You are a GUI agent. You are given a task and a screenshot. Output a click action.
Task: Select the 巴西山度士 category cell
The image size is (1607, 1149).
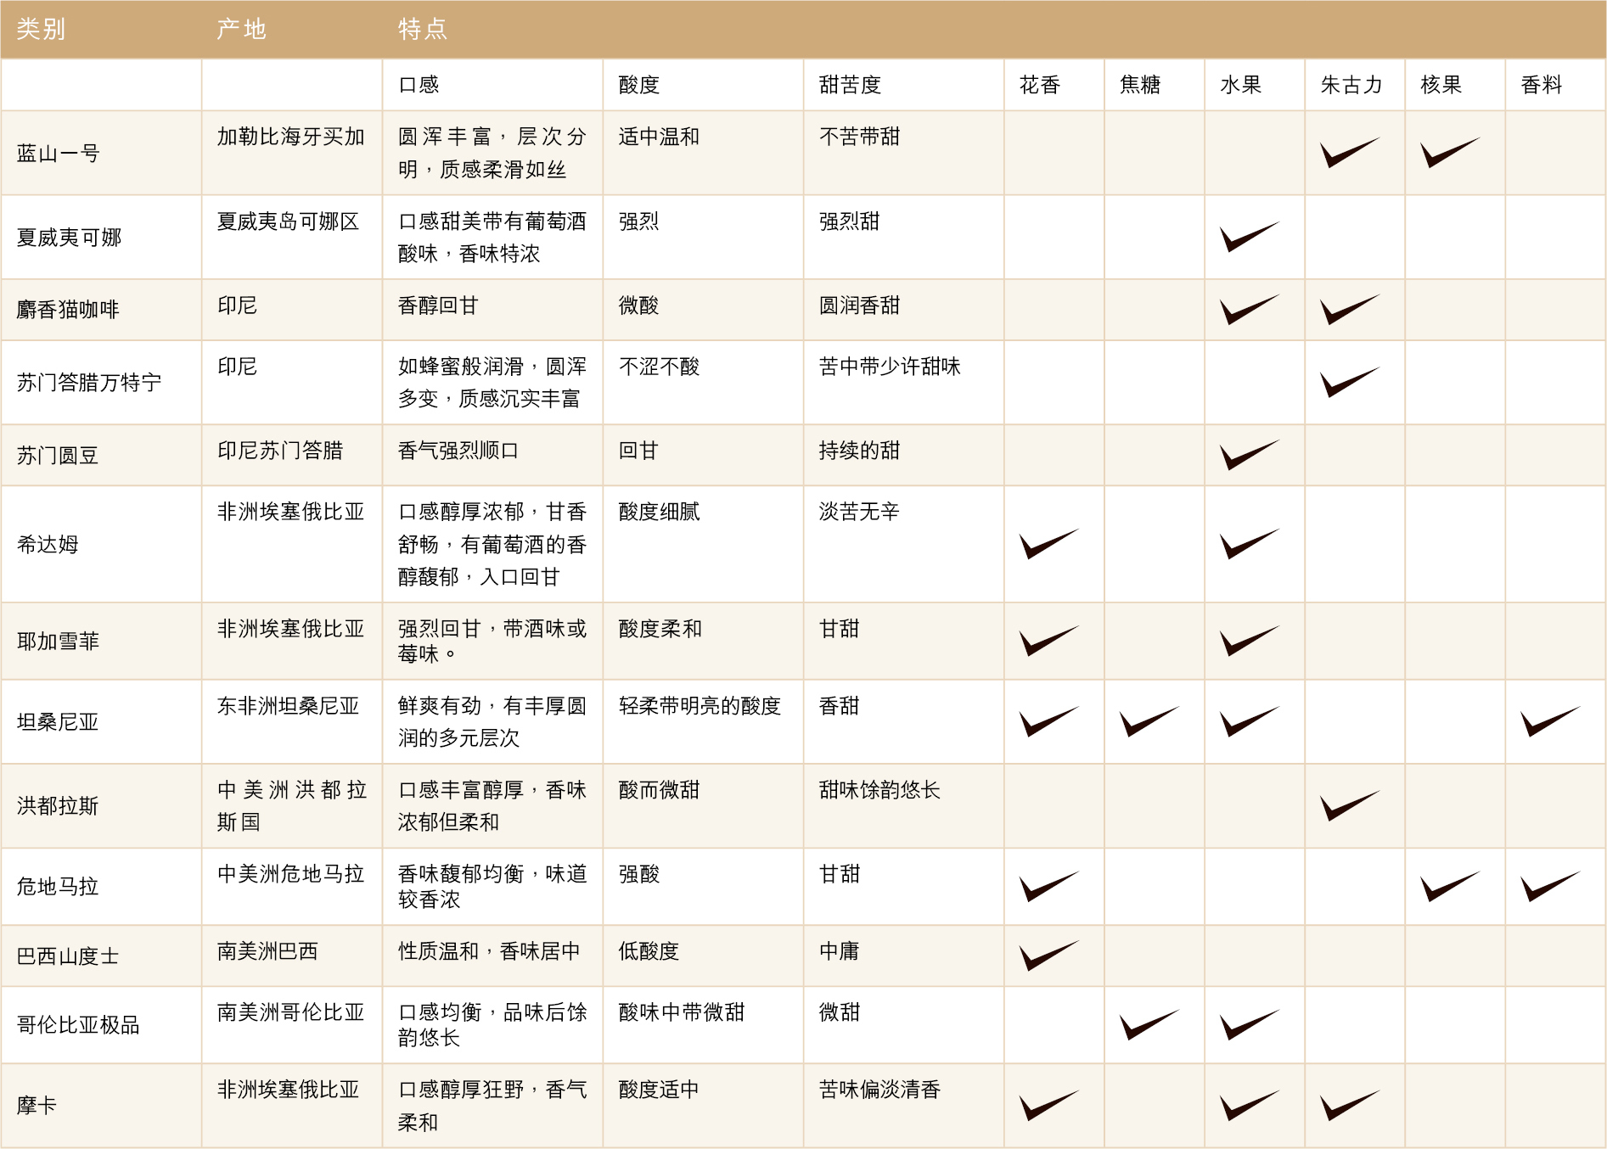coord(101,956)
